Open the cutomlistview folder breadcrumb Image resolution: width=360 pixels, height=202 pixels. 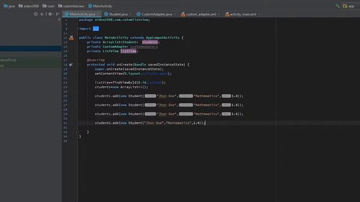pyautogui.click(x=71, y=6)
